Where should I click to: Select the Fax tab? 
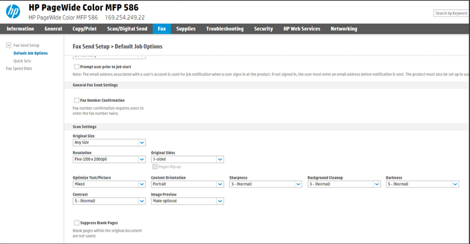click(162, 29)
